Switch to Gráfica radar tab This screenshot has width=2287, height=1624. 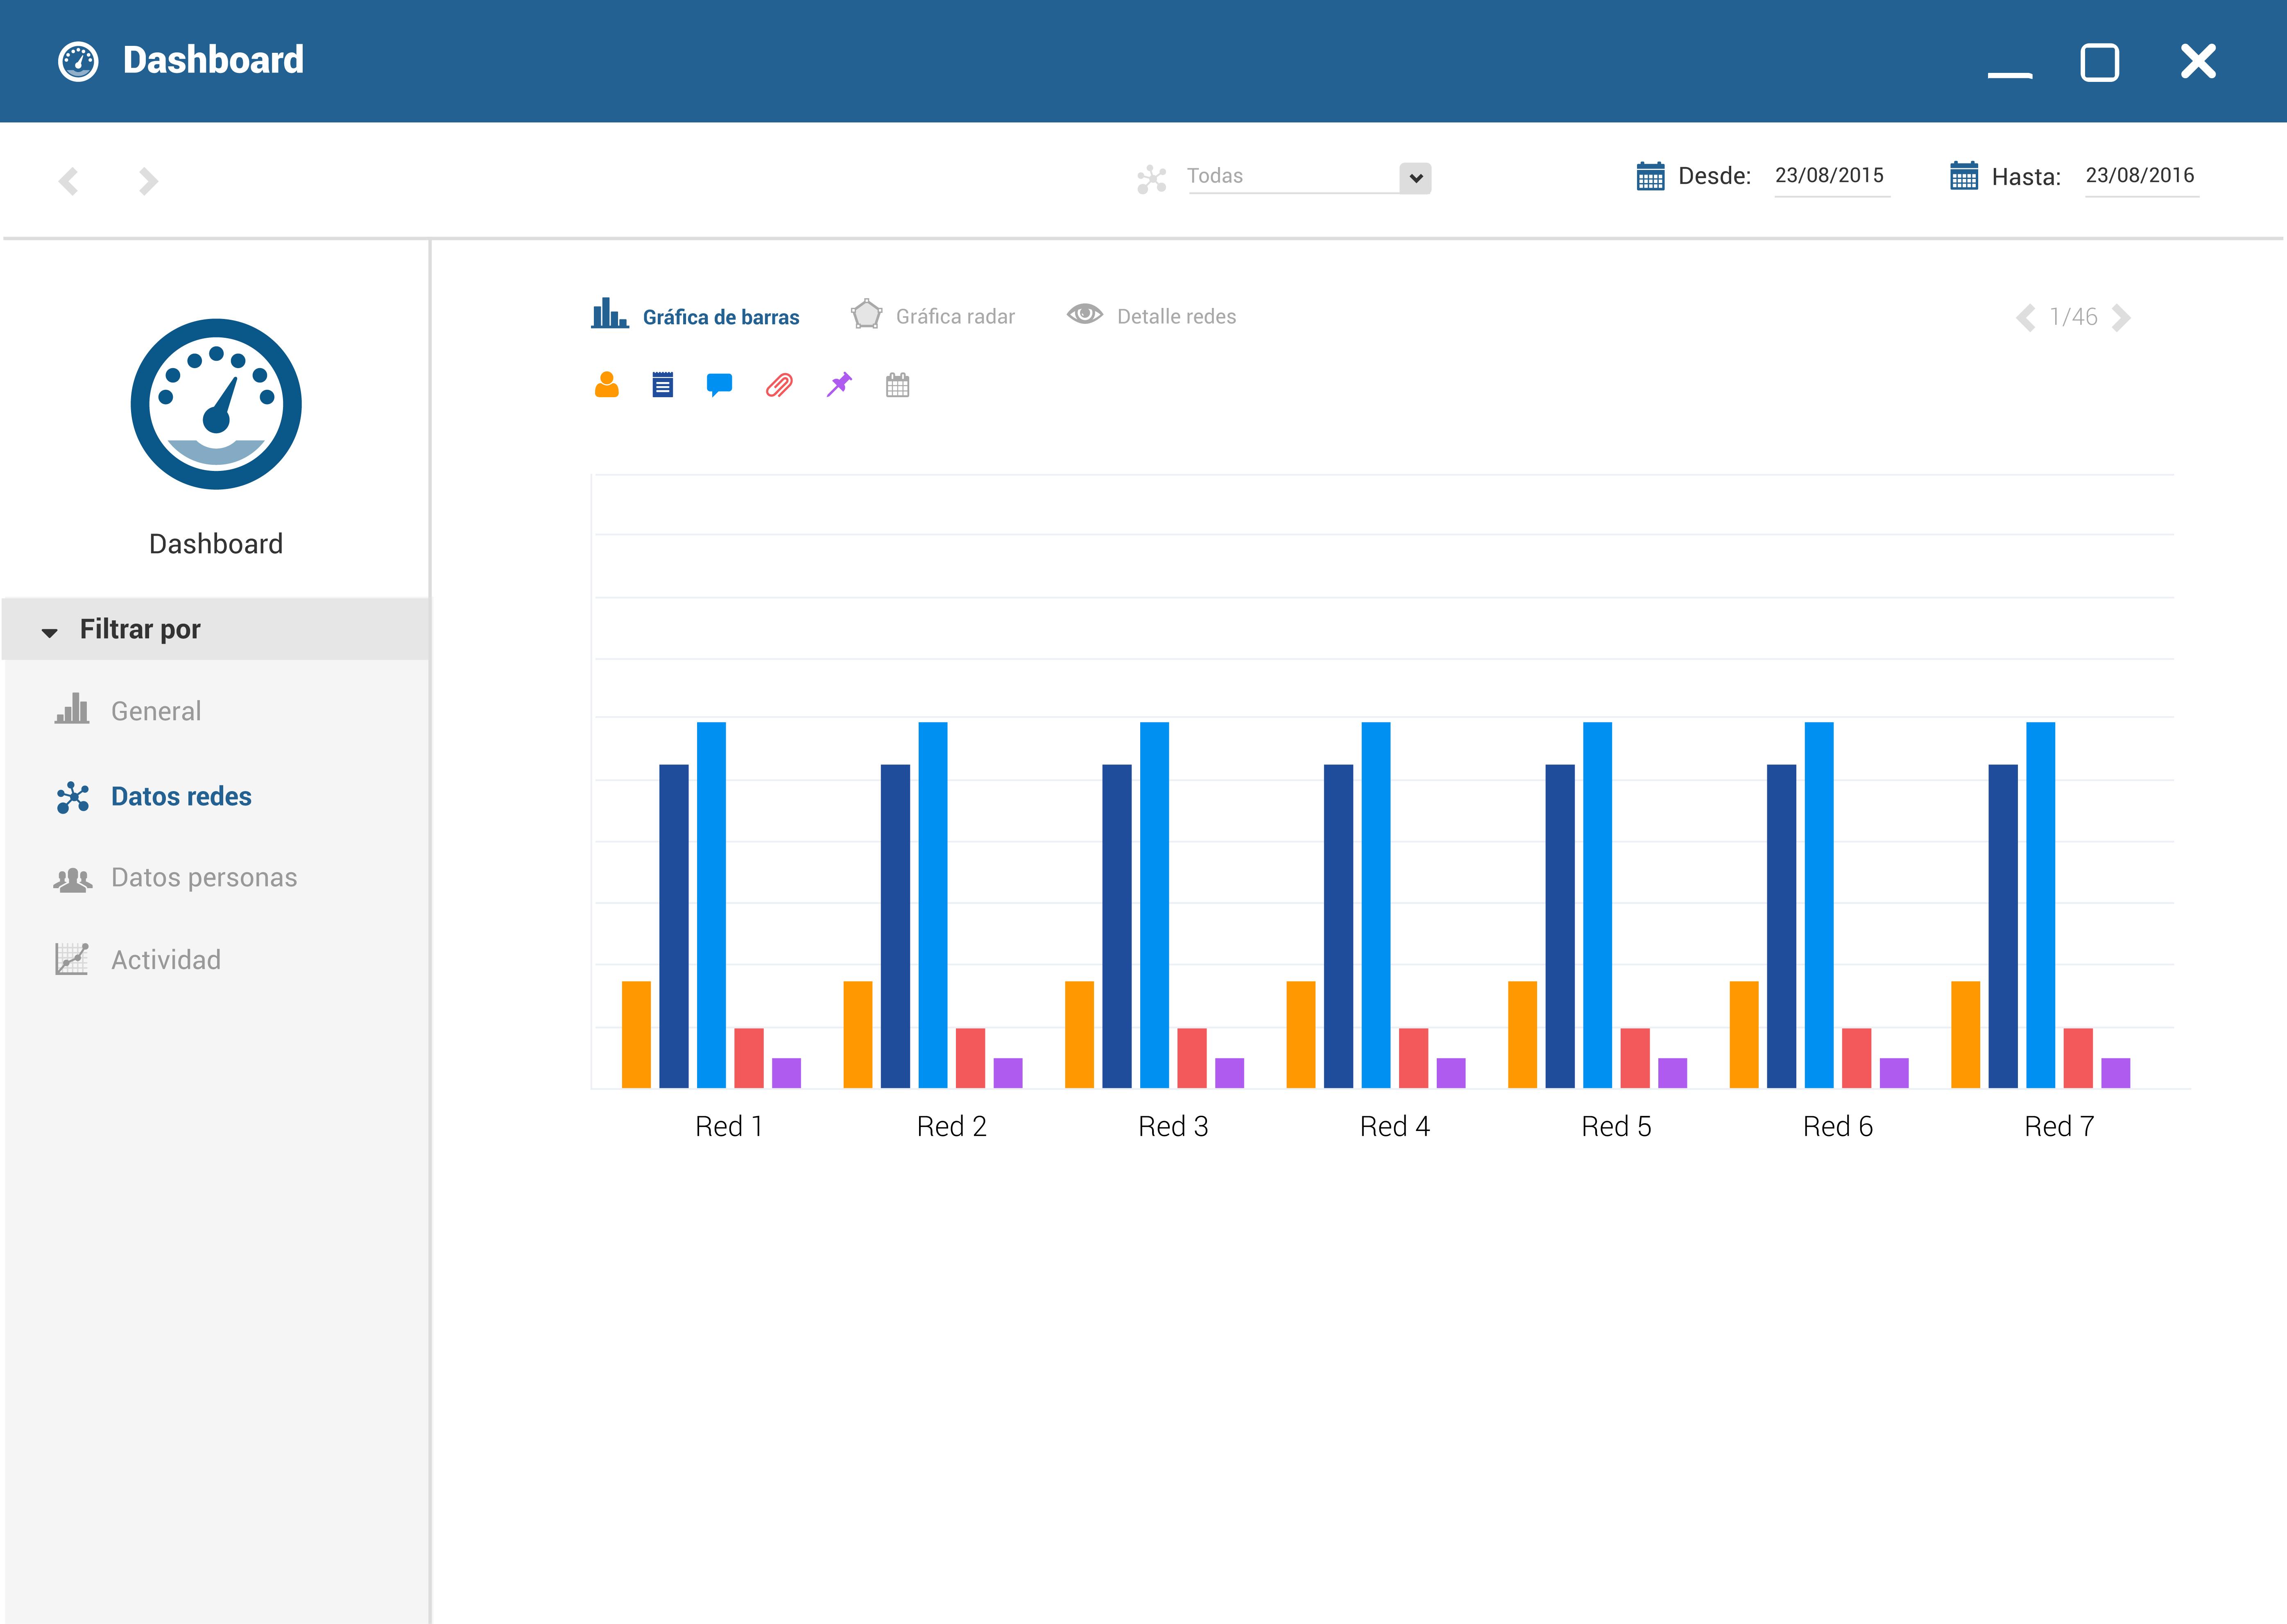[933, 315]
